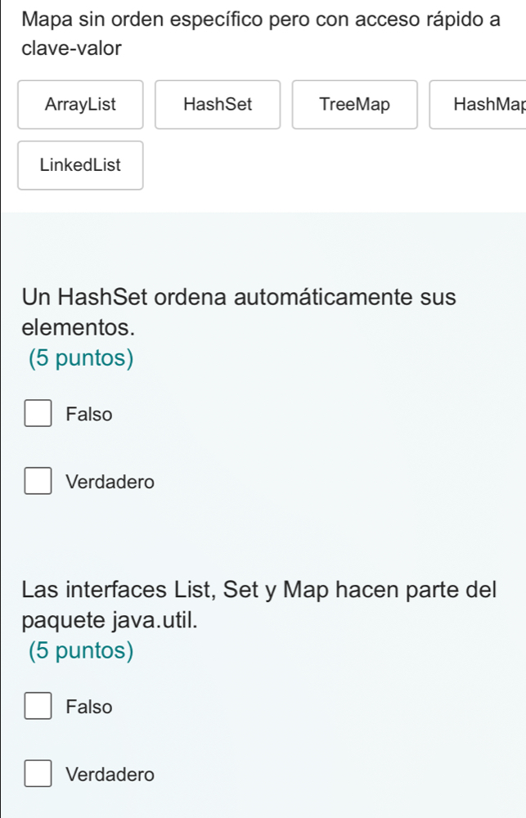
Task: Tick the Falso checkbox for java.util question
Action: (37, 706)
